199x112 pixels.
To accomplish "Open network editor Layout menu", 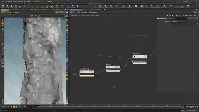I will 93,16.
